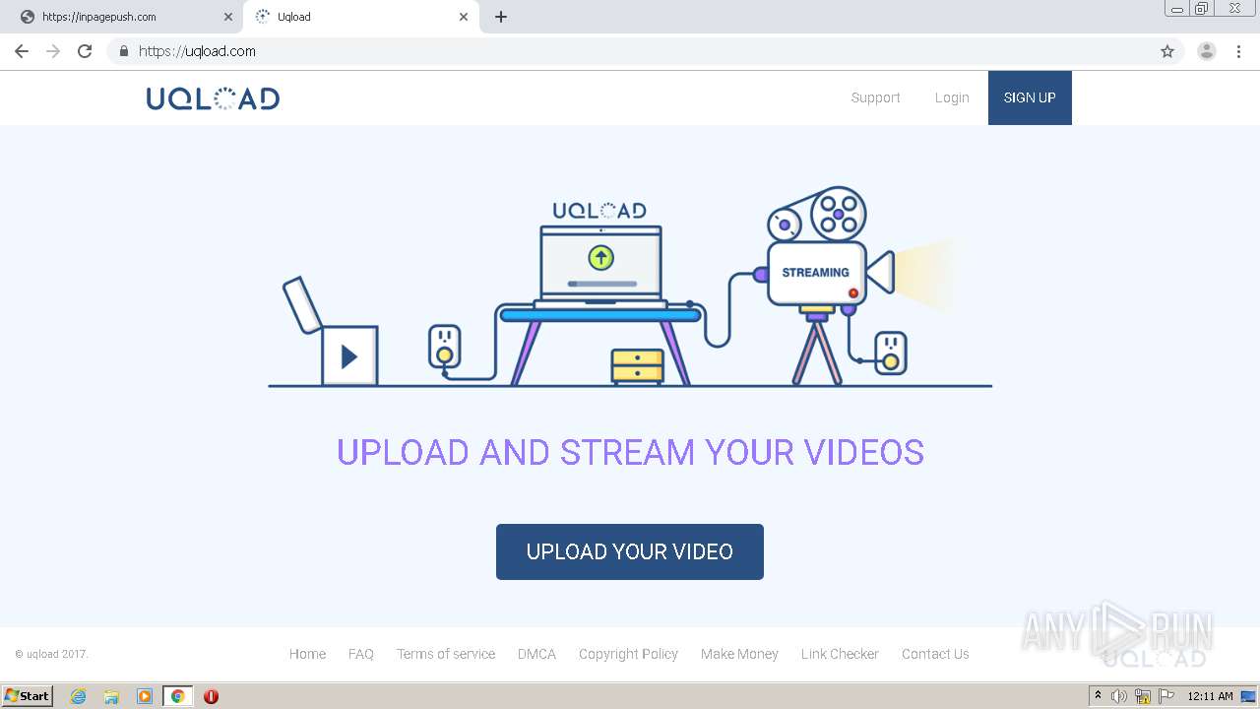Viewport: 1260px width, 709px height.
Task: Open Windows Media Player taskbar icon
Action: [x=145, y=696]
